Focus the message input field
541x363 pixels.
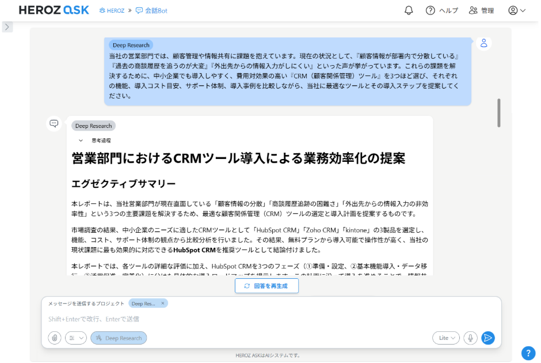271,319
